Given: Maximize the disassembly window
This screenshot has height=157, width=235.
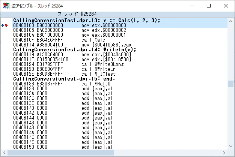Looking at the screenshot, I should 209,6.
